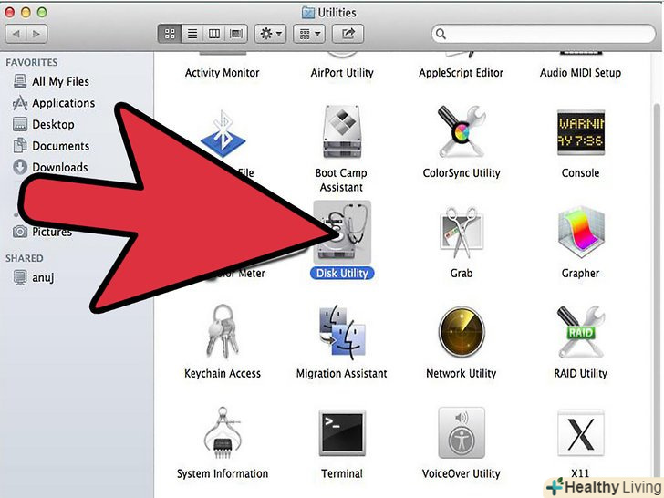
Task: Click the Grapher label text
Action: pos(581,273)
